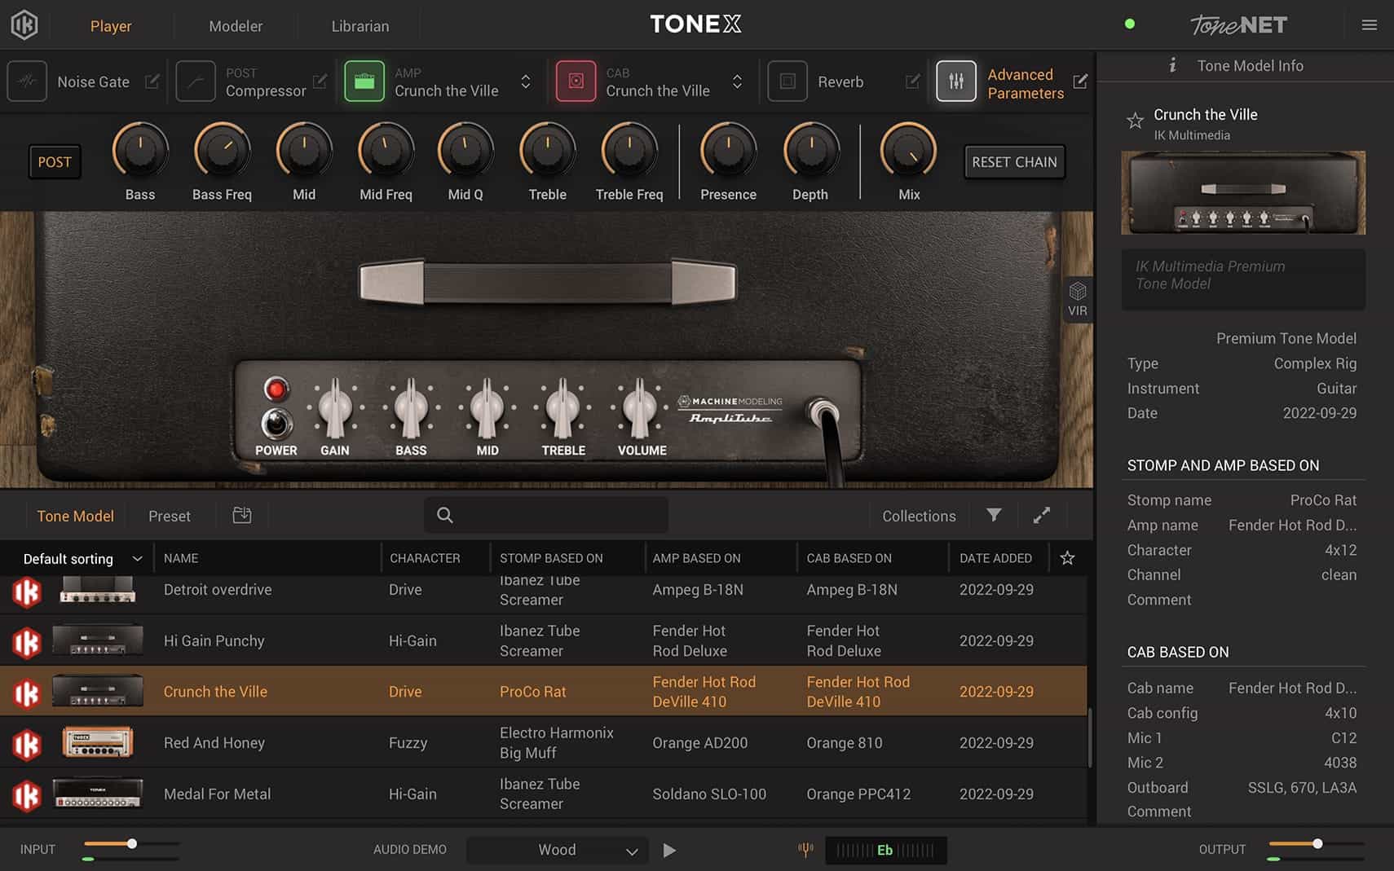Click the Tone Model Info icon
This screenshot has width=1394, height=871.
tap(1172, 65)
